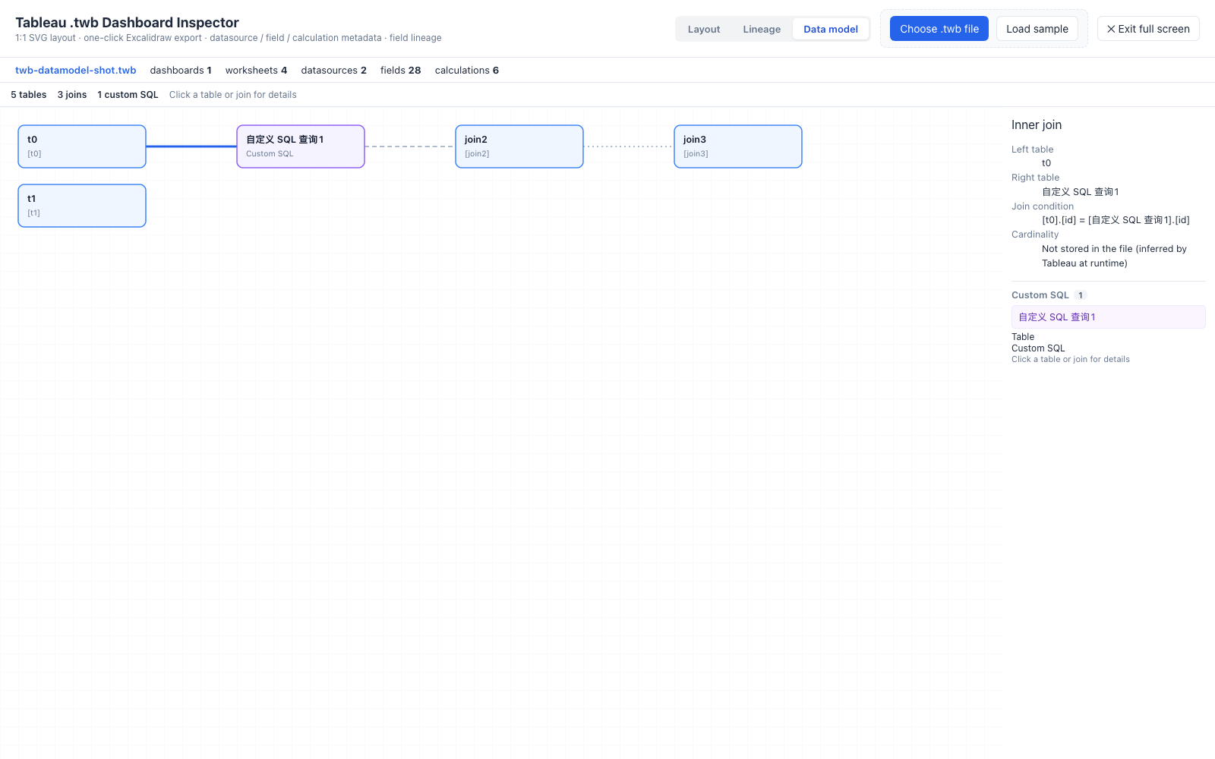This screenshot has width=1215, height=759.
Task: Open 自定义 SQL 查询1 in Custom SQL list
Action: [1108, 317]
